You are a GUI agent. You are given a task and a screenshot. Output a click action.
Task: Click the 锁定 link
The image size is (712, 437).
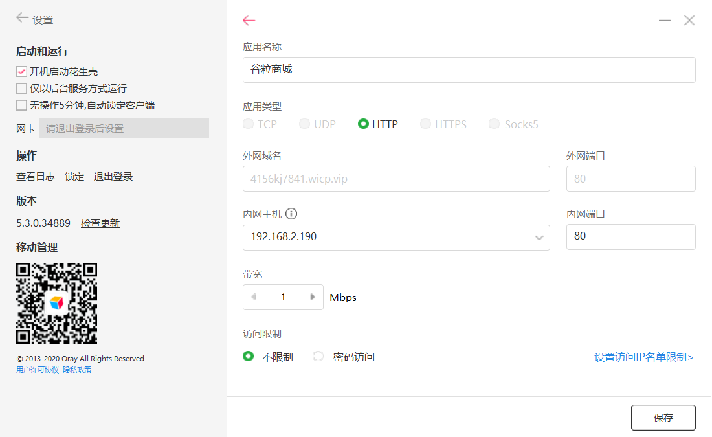(74, 177)
